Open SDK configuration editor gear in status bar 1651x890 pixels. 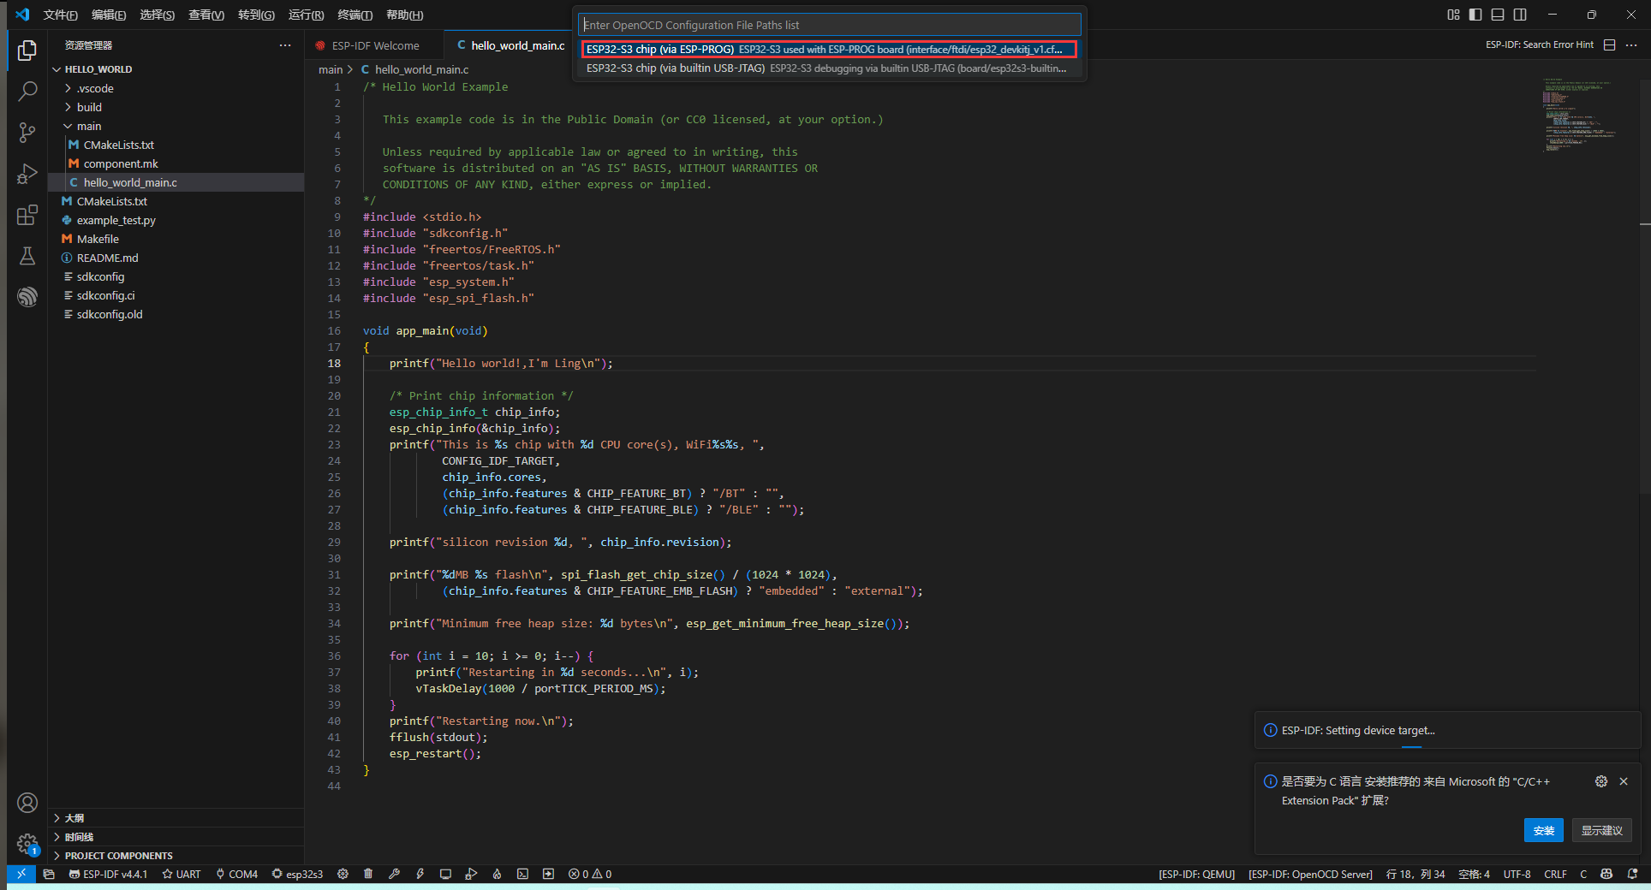click(343, 874)
